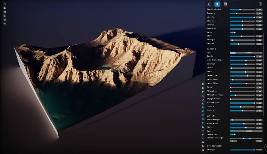Click the Exposure slider

point(242,14)
